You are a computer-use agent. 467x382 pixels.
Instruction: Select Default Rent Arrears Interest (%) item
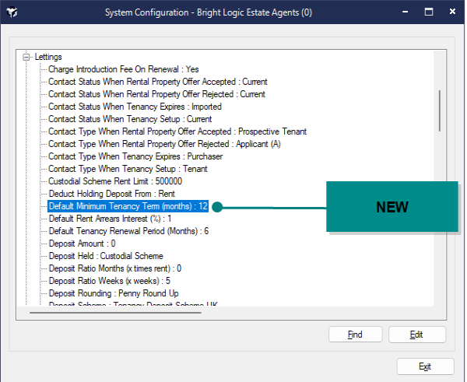coord(110,219)
